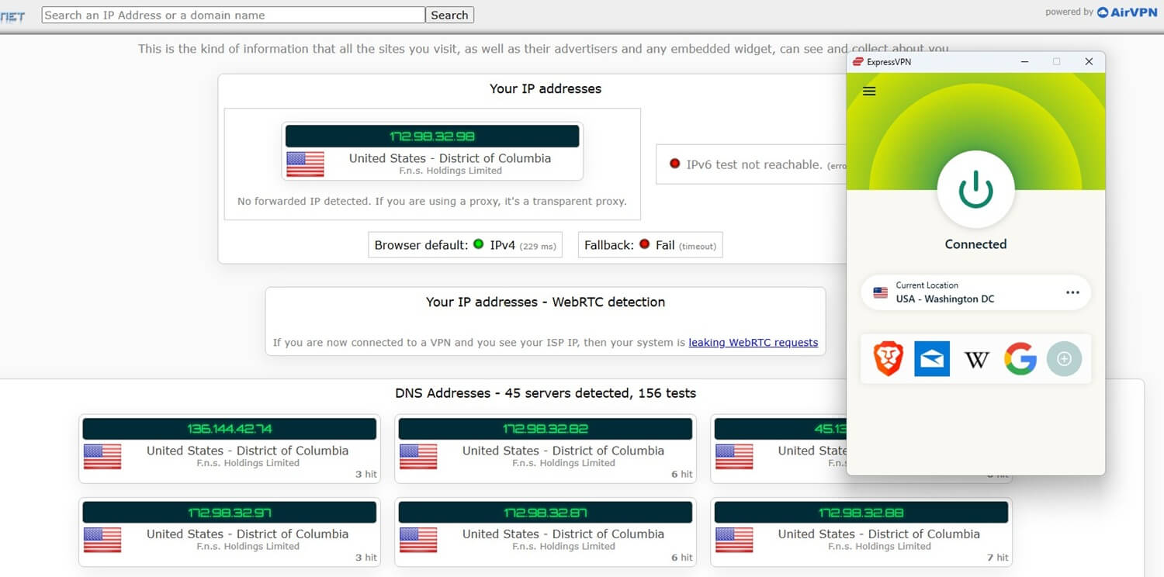Launch the Brave browser shortcut in ExpressVPN

click(x=888, y=359)
